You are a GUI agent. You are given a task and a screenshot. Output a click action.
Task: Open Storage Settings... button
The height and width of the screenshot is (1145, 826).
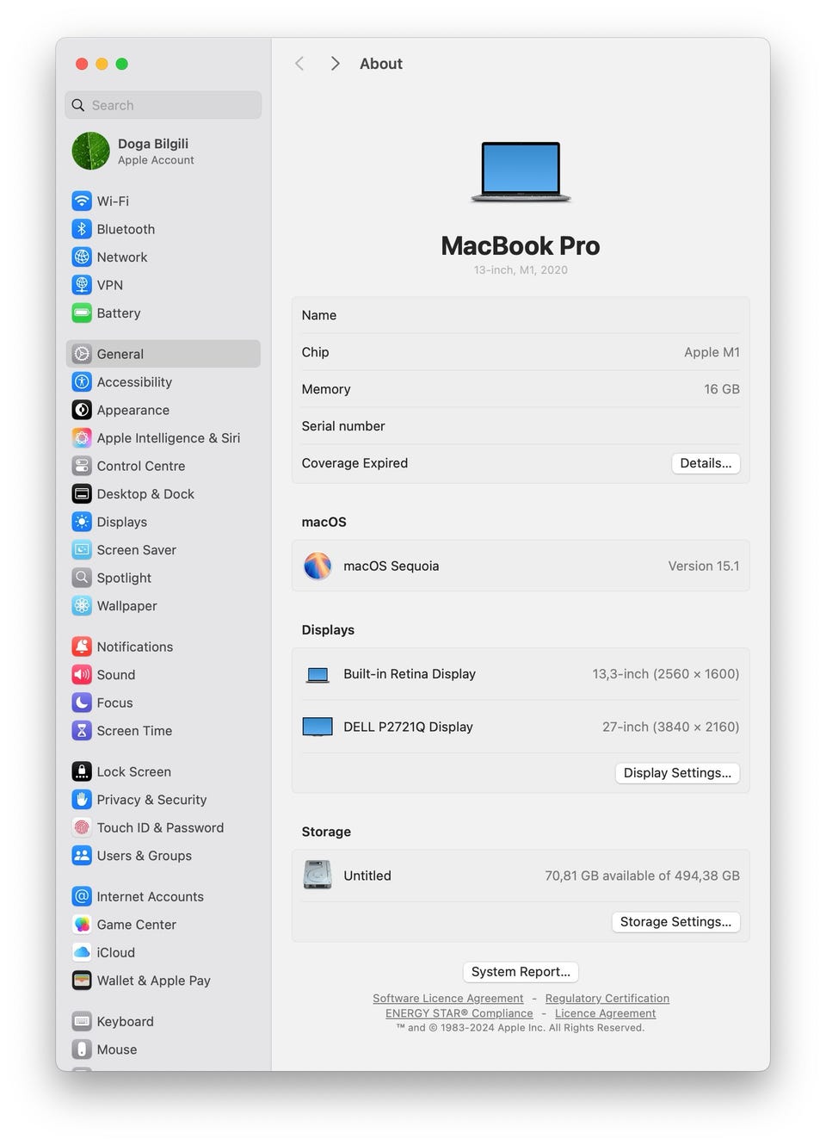(x=675, y=922)
